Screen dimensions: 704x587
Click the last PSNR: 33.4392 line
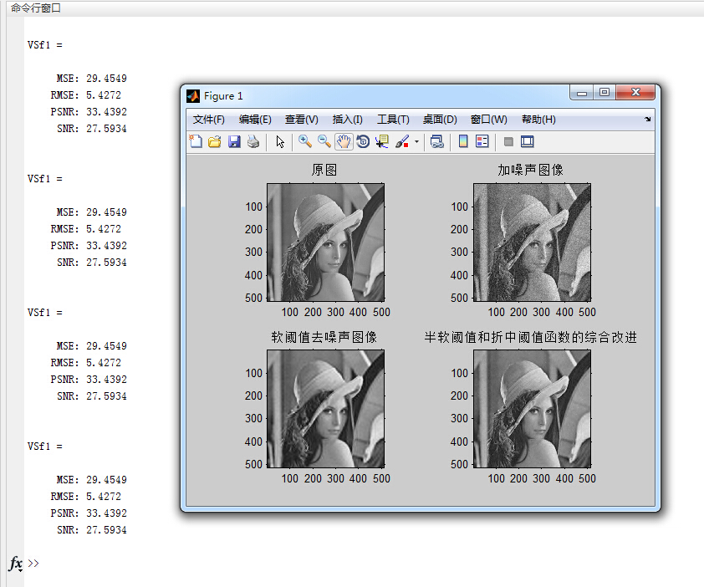pos(89,513)
